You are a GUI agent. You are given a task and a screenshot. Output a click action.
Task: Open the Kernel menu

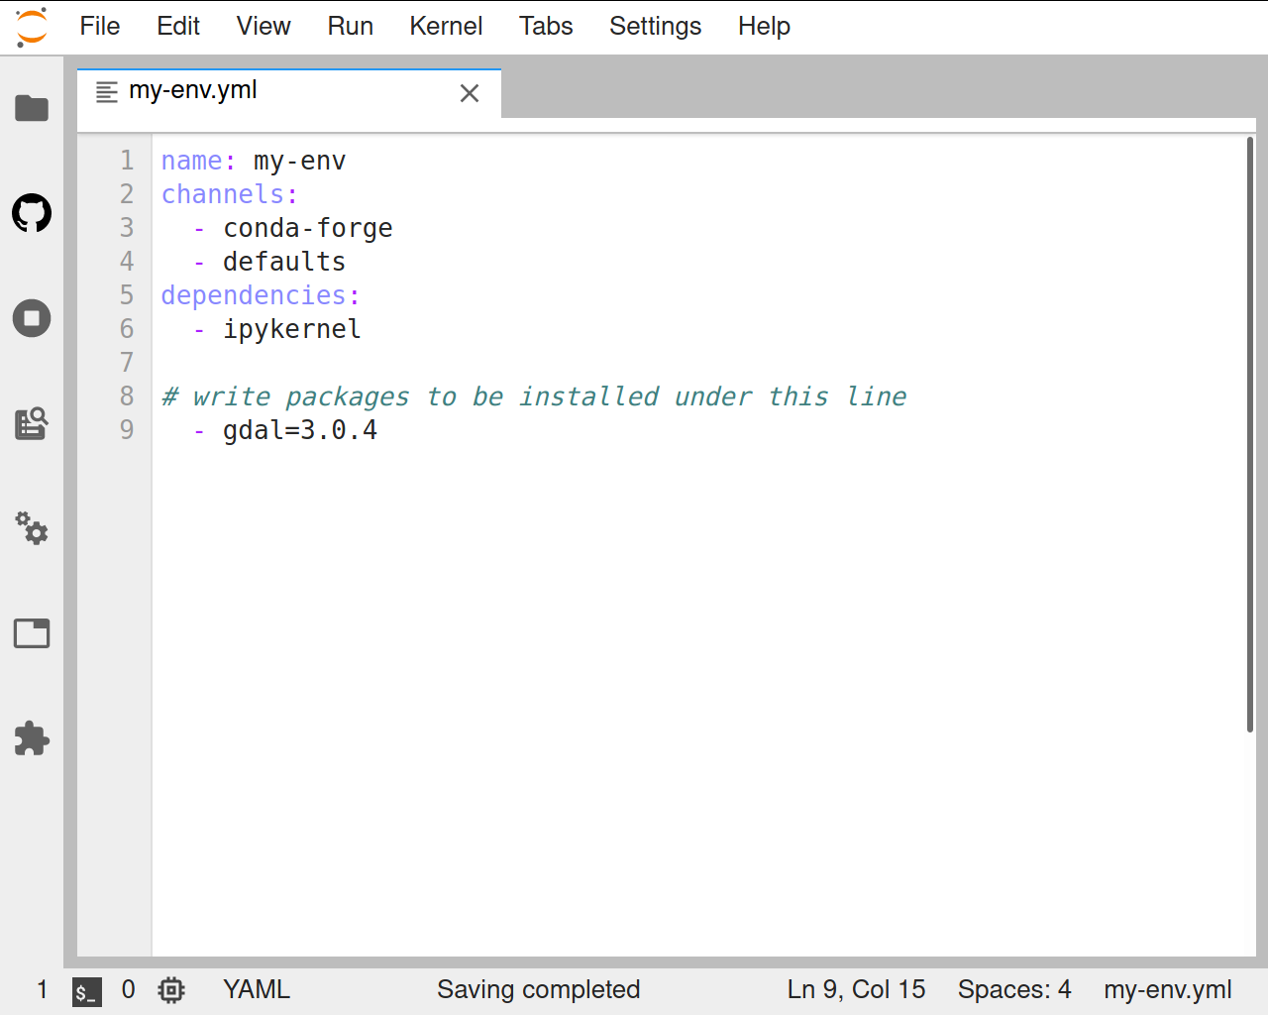tap(446, 27)
